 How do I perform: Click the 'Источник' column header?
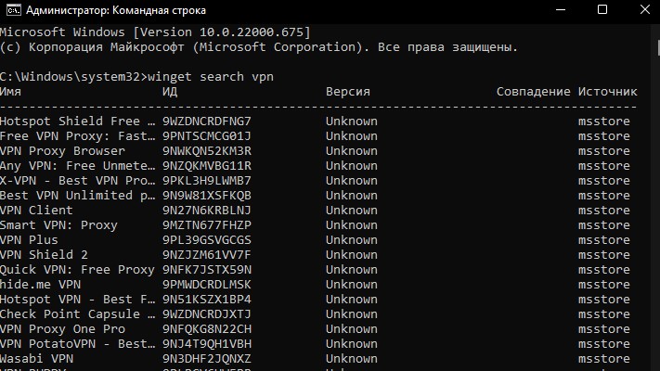[x=607, y=92]
